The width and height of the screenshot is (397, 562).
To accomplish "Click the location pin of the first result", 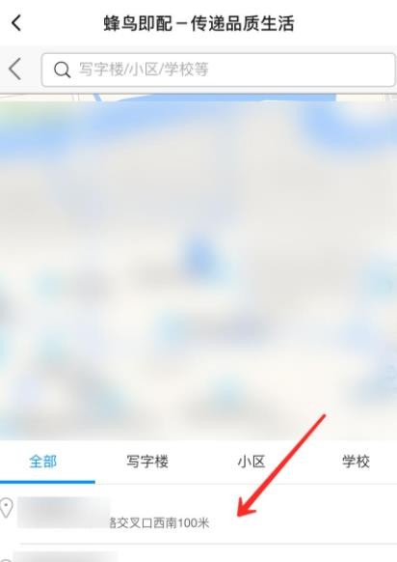I will point(6,508).
